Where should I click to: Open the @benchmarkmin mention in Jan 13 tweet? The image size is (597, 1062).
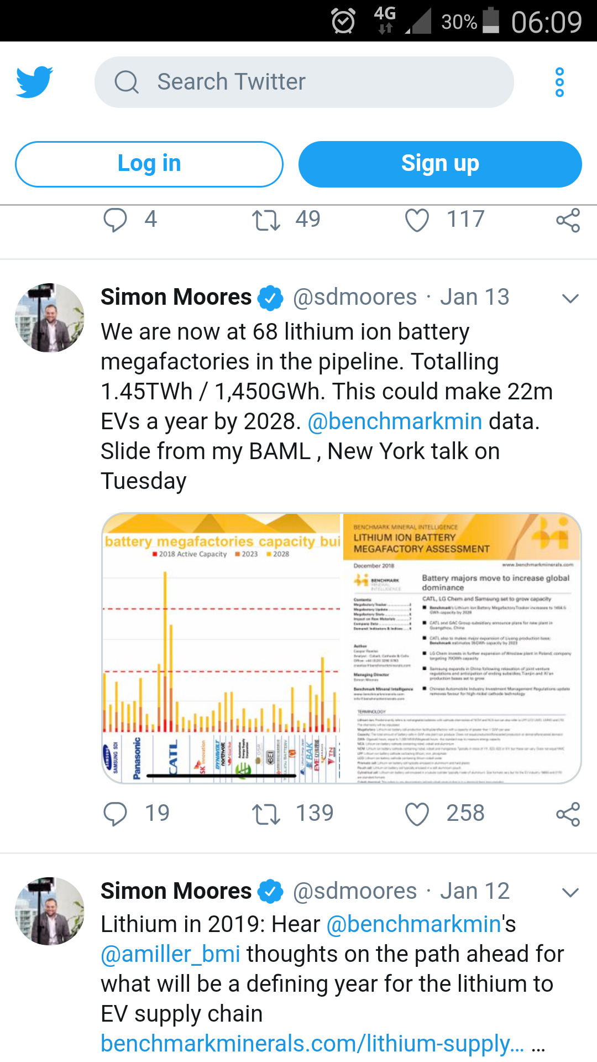point(395,421)
